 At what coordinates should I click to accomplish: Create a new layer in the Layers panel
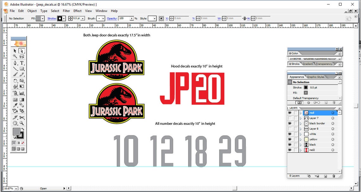pos(326,176)
